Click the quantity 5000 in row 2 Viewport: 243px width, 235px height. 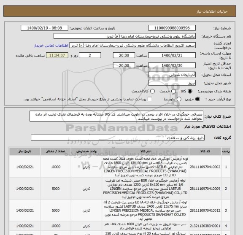pyautogui.click(x=56, y=189)
